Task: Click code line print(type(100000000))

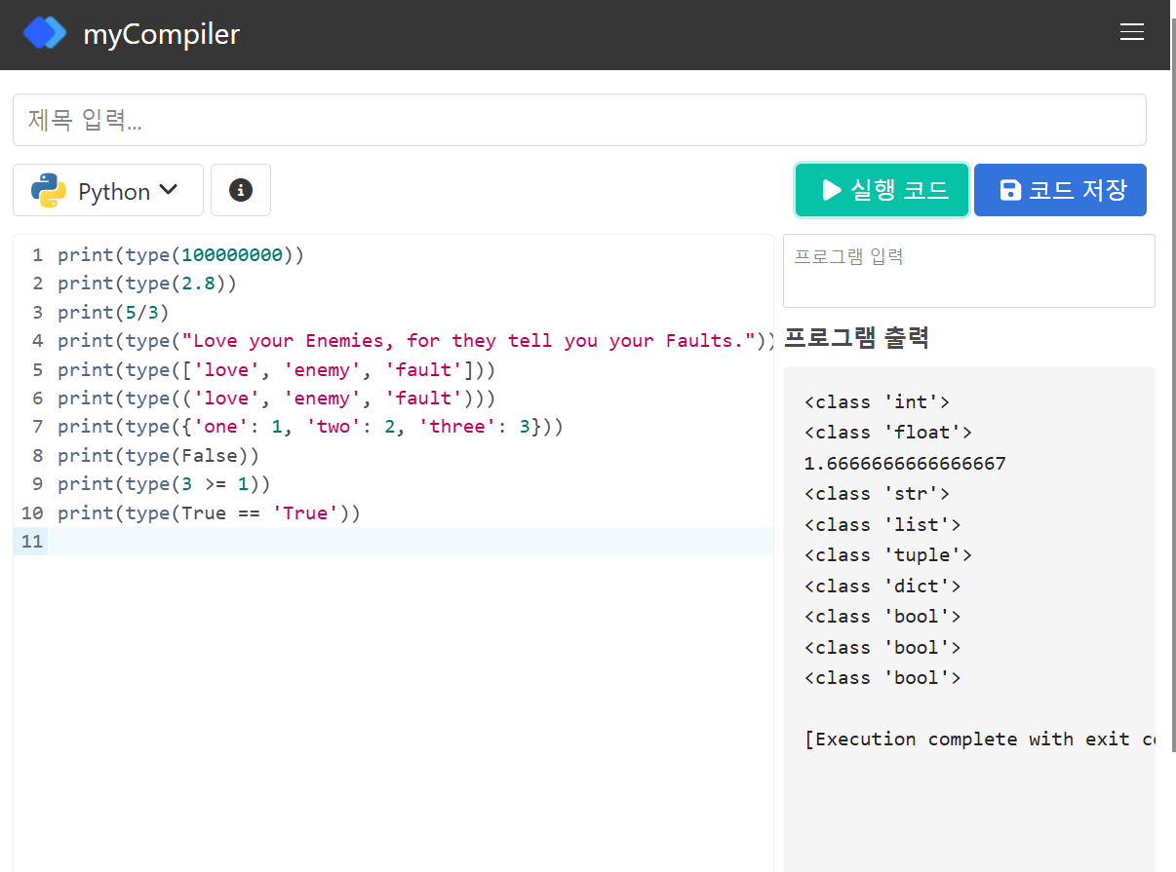Action: click(x=181, y=255)
